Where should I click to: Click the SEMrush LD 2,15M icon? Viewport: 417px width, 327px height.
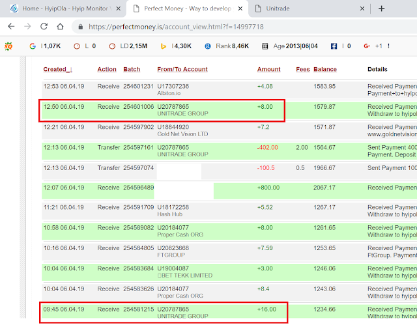coord(112,46)
